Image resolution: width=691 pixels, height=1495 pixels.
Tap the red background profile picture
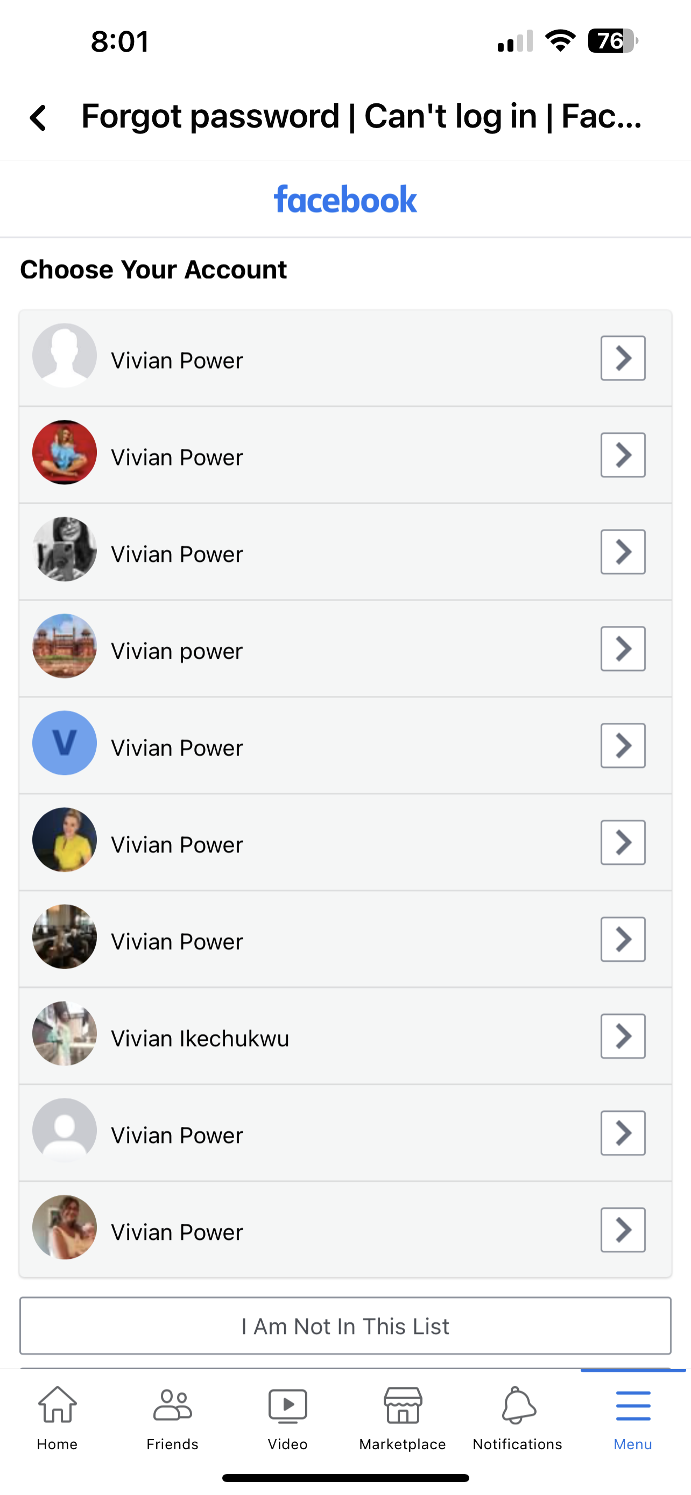(65, 452)
